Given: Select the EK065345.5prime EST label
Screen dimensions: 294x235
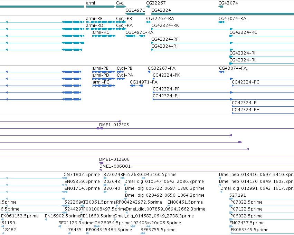Looking at the screenshot, I should click(249, 230).
